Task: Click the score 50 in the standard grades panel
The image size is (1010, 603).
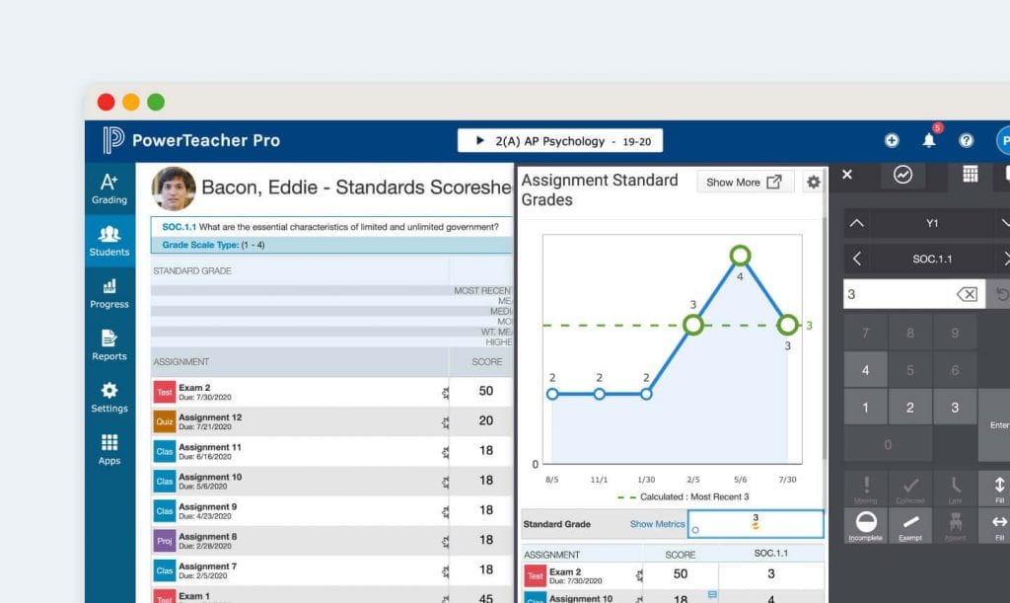Action: 681,574
